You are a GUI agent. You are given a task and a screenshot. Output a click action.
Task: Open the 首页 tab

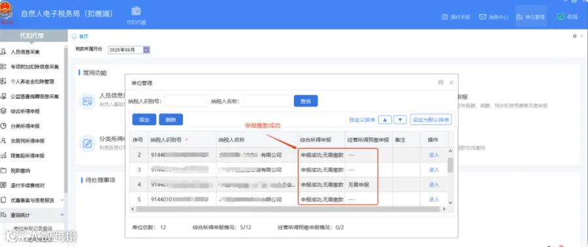84,37
